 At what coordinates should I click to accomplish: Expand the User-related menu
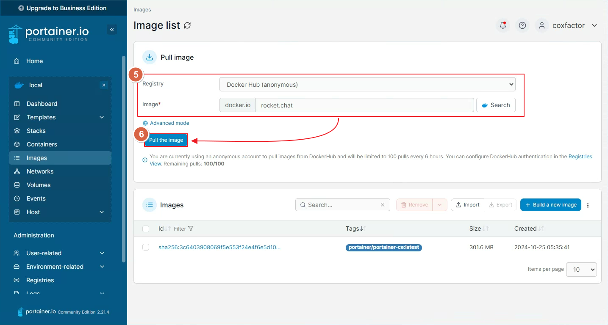[x=60, y=253]
